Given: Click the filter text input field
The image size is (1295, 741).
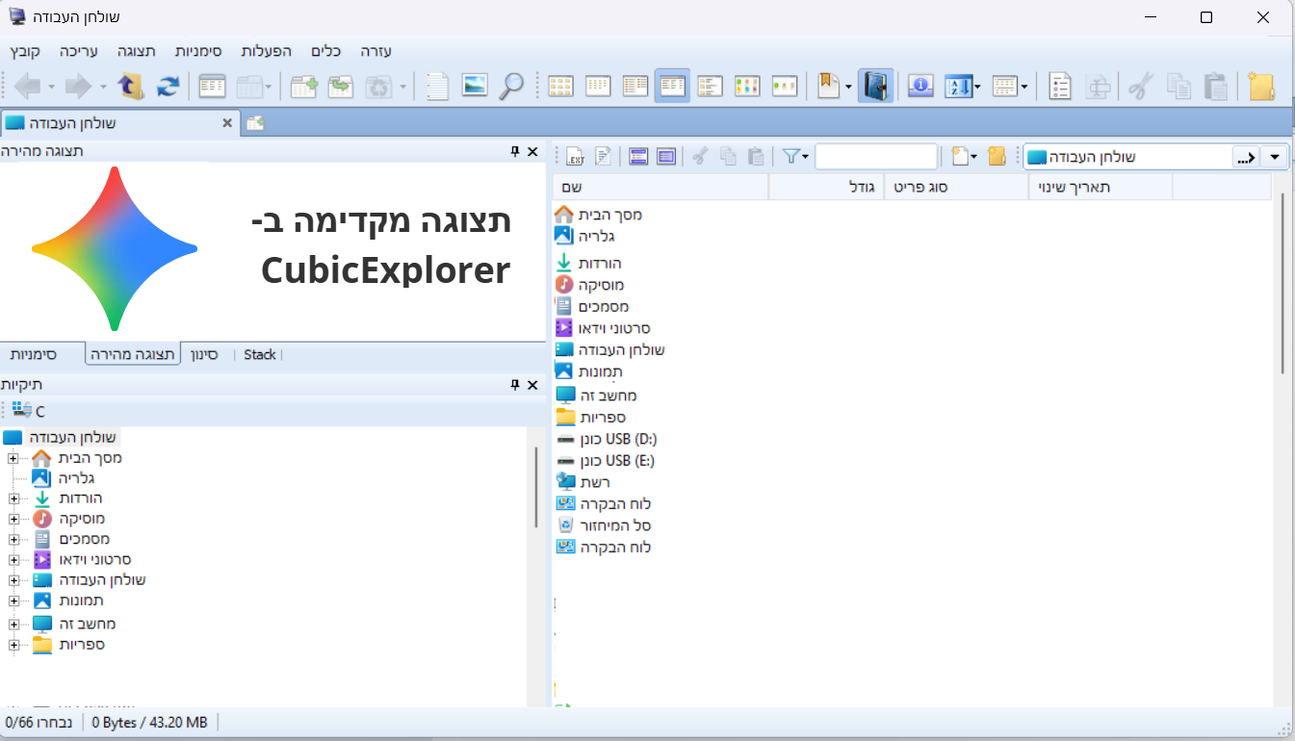Looking at the screenshot, I should tap(876, 156).
